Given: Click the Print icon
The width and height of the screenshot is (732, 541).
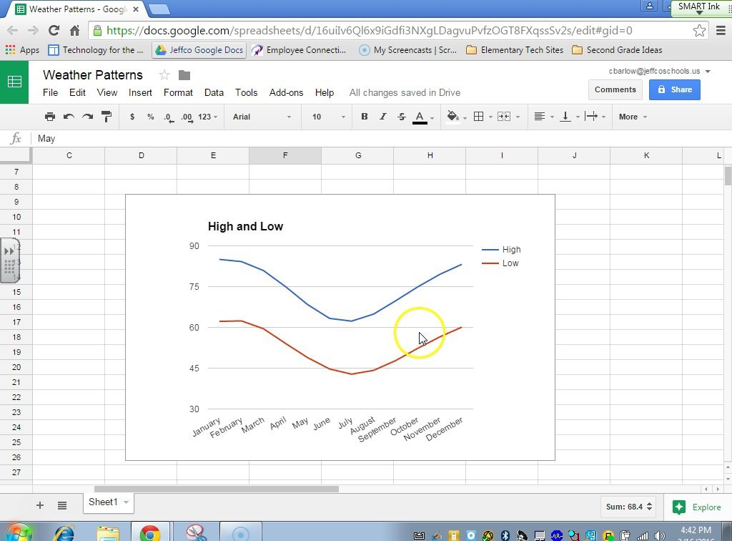Looking at the screenshot, I should point(50,116).
